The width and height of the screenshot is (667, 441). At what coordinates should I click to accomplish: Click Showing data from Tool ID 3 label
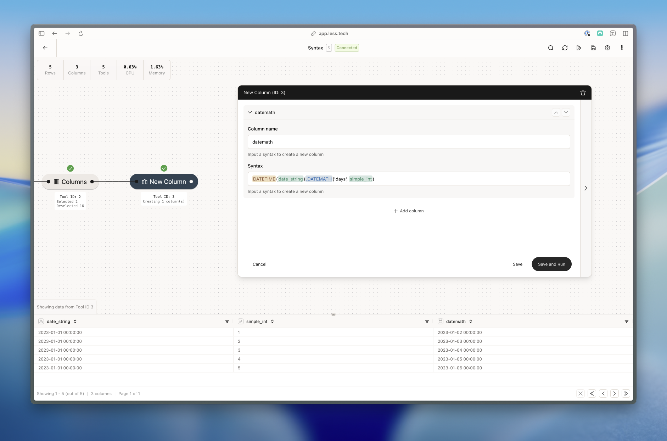point(65,307)
